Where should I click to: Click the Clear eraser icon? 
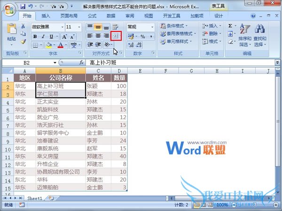[x=230, y=42]
